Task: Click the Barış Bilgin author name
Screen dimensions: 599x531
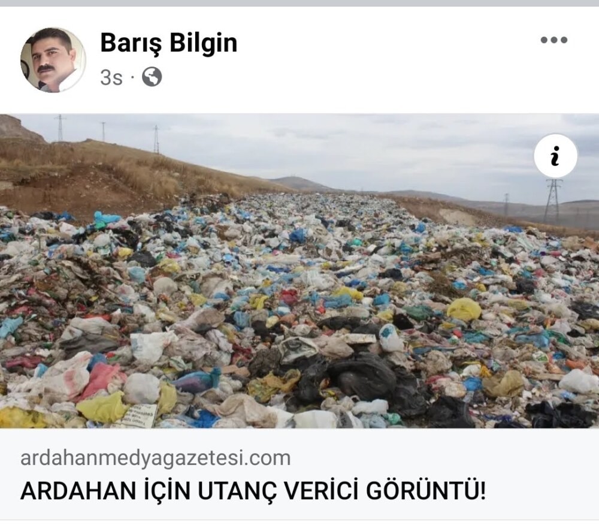Action: (168, 43)
